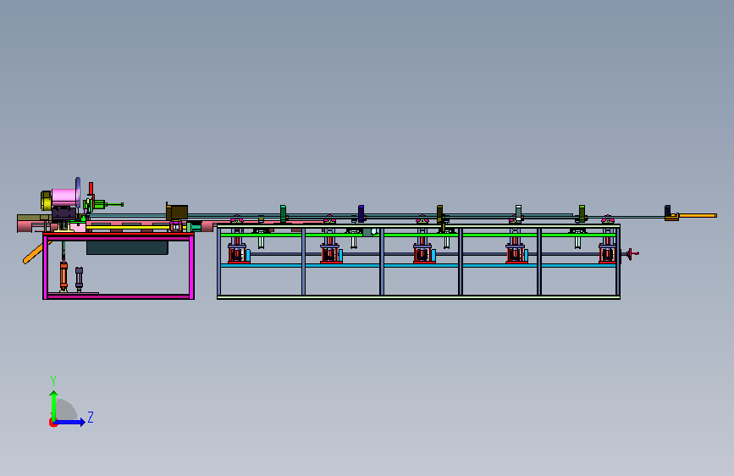
Task: Select the dark teal box under the tabletop
Action: pyautogui.click(x=127, y=248)
